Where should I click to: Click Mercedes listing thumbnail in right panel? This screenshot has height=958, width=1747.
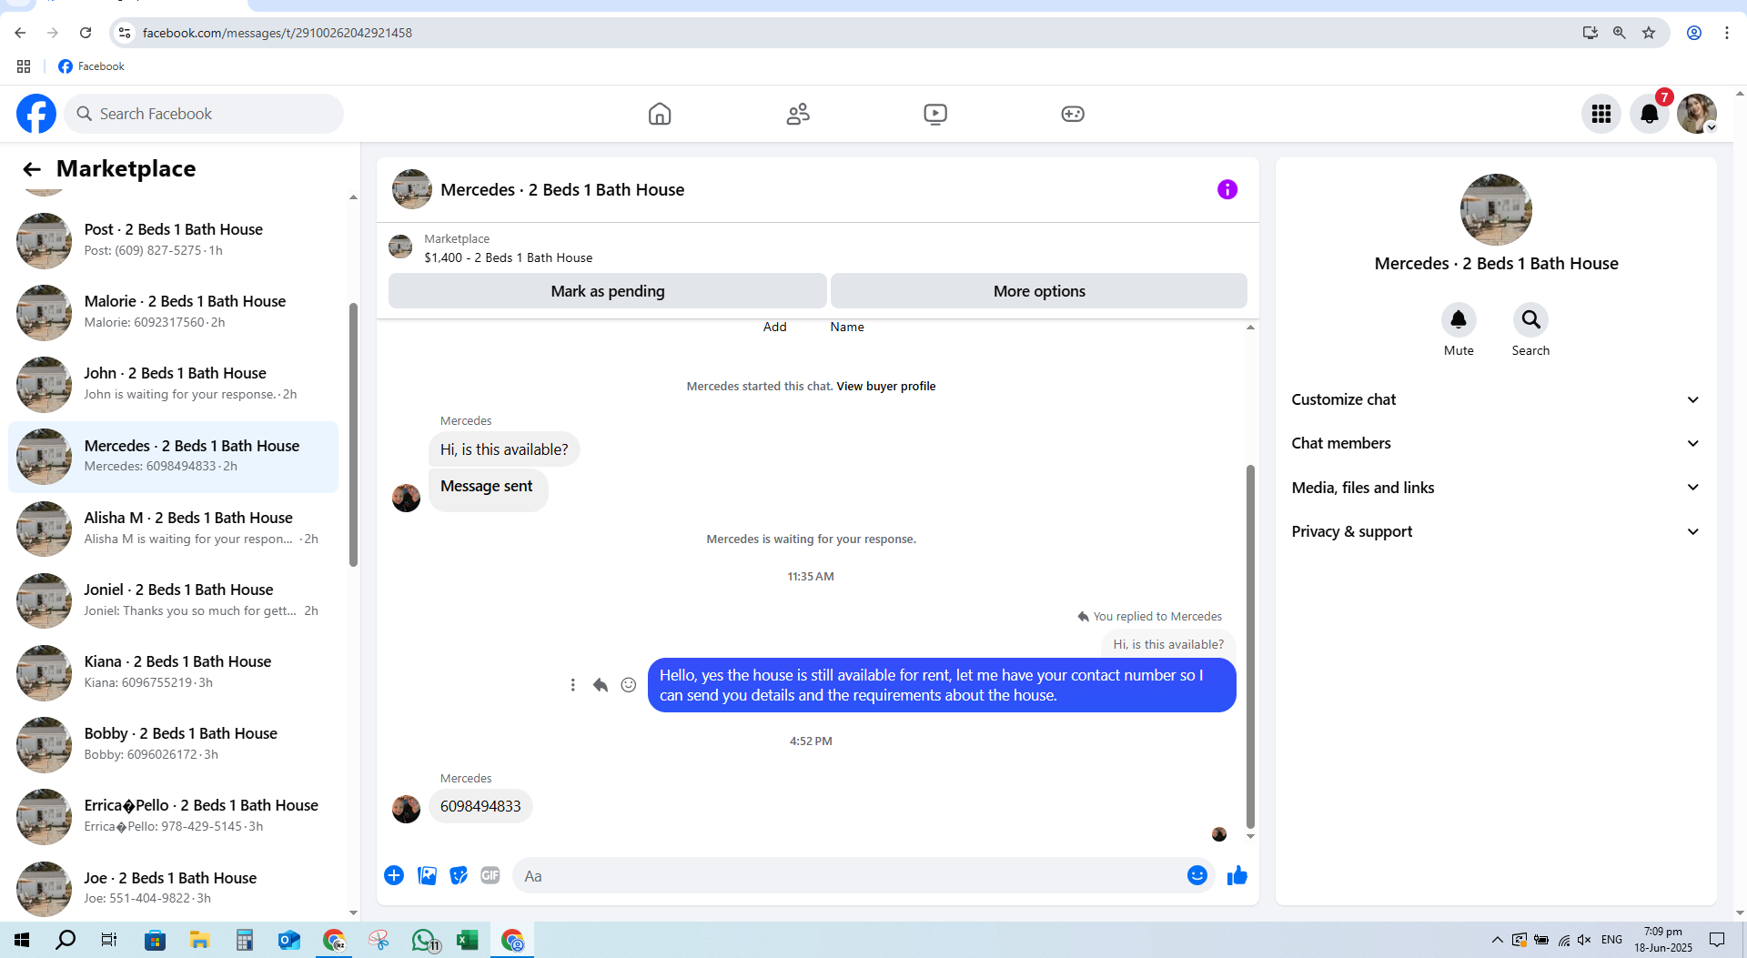(x=1496, y=209)
